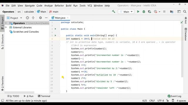Open Project panel settings gear

click(41, 18)
